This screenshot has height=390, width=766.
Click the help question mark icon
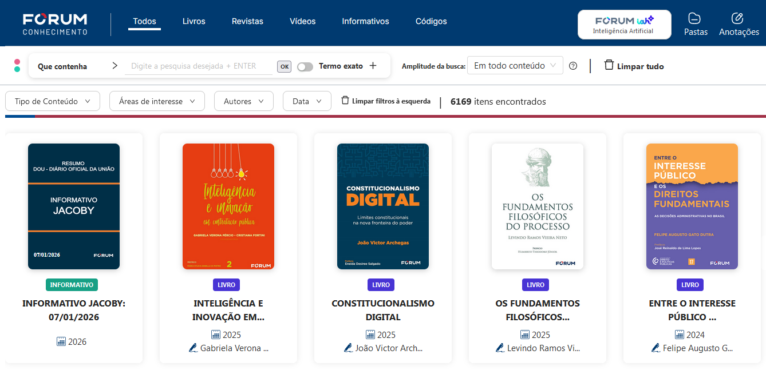click(x=573, y=66)
